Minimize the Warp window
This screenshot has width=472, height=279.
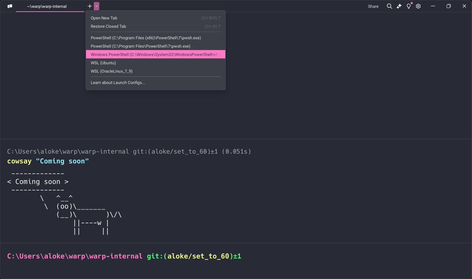pos(433,6)
